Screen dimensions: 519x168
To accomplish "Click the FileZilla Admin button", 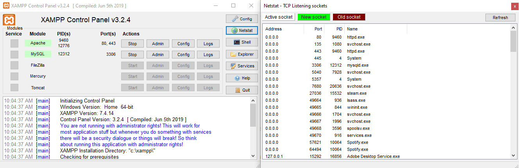I will (x=158, y=65).
